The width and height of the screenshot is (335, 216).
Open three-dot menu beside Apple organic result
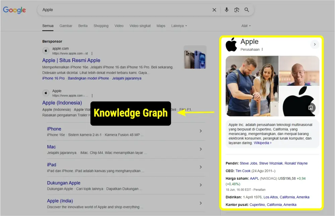click(x=92, y=96)
